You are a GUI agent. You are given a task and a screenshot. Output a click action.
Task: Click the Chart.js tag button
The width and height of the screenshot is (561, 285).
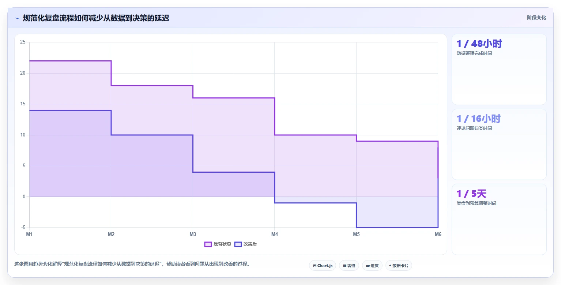coord(323,266)
